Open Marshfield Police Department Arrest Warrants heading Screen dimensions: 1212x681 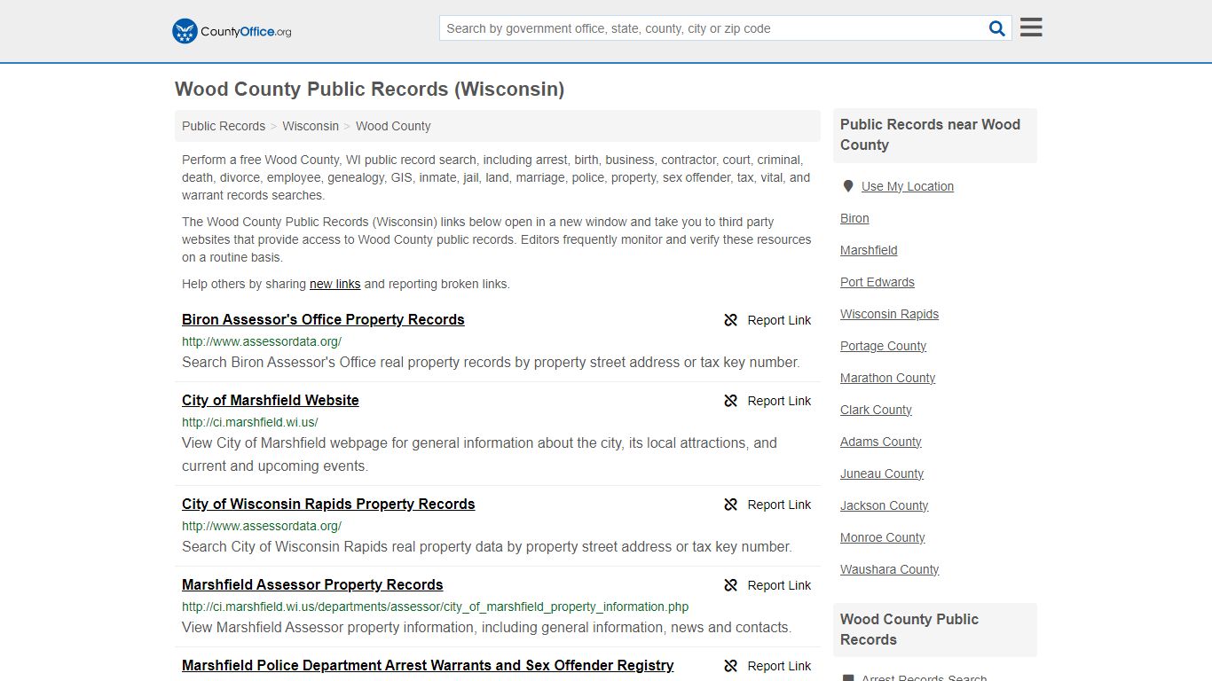tap(428, 665)
